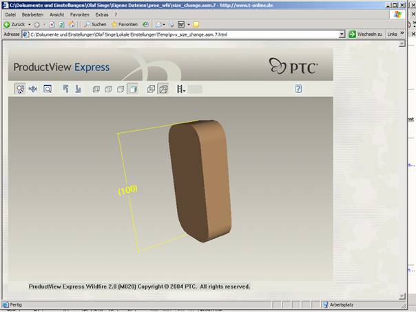The image size is (416, 312).
Task: Click the ProductView Express copyright text
Action: click(x=139, y=287)
